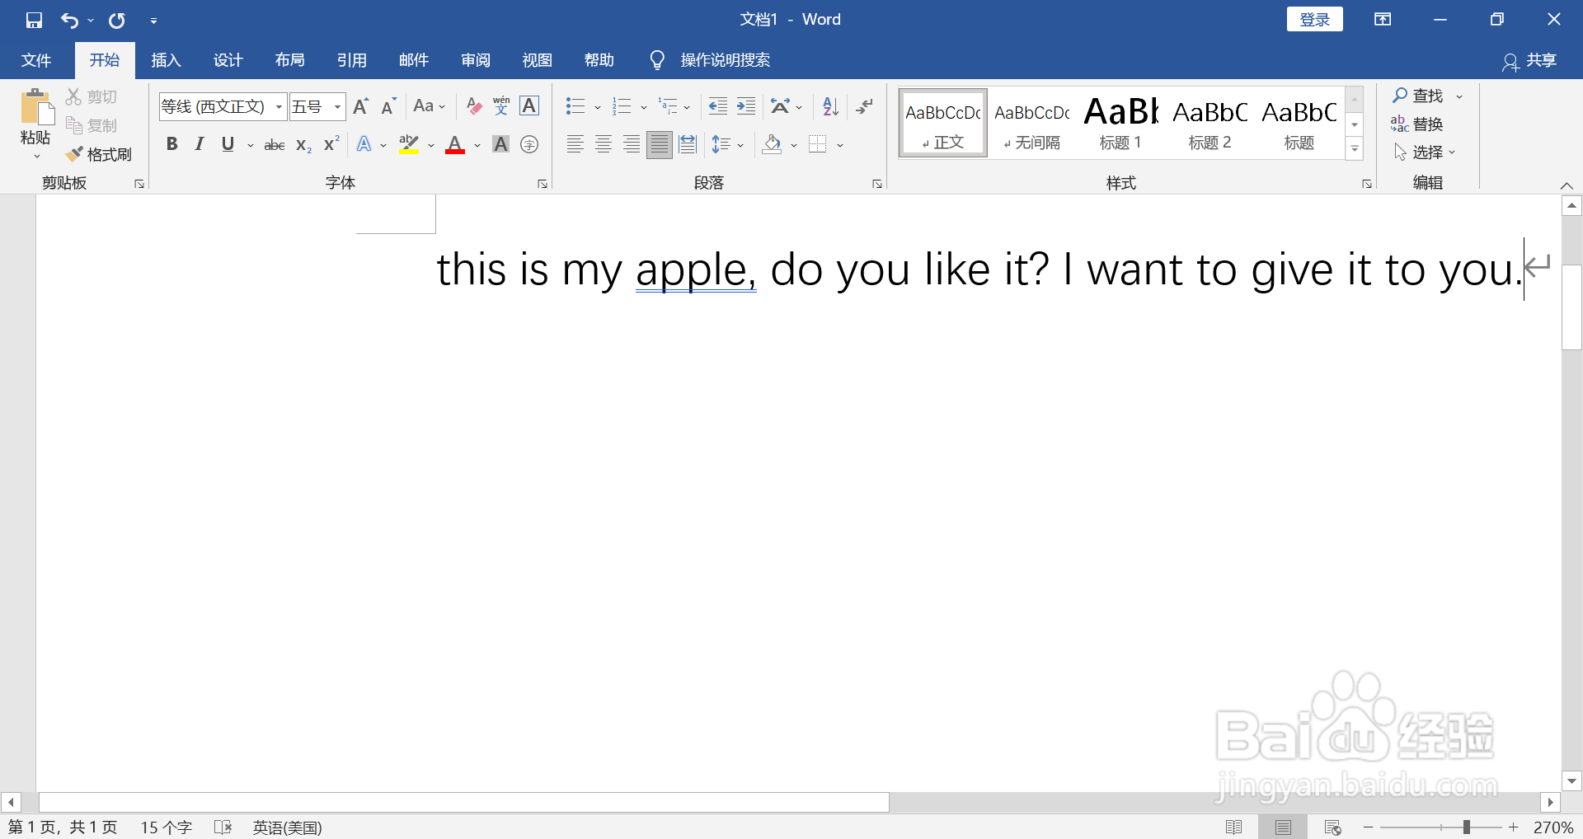
Task: Apply red font color
Action: (455, 145)
